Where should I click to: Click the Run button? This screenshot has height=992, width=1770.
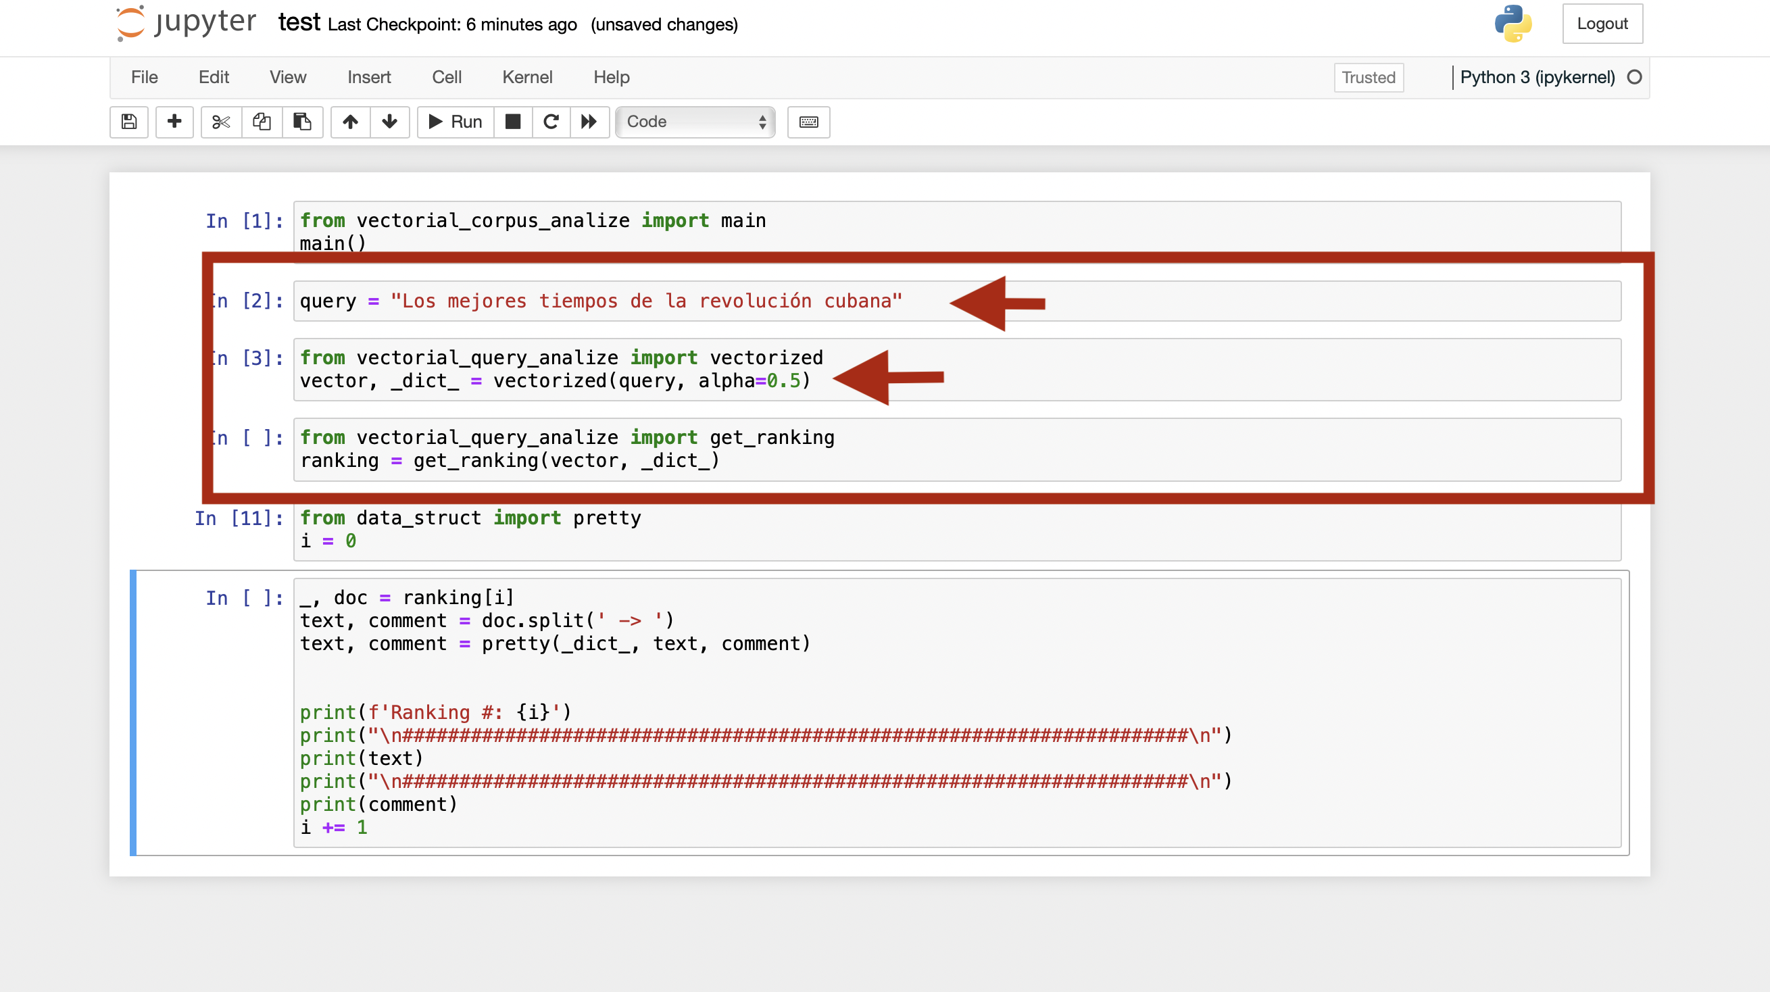point(456,122)
